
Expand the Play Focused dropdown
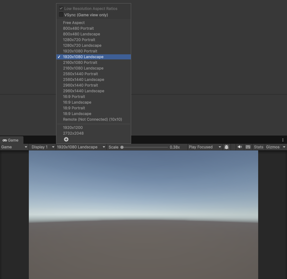coord(205,147)
